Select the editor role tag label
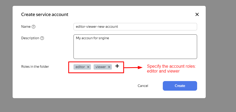 coord(80,67)
